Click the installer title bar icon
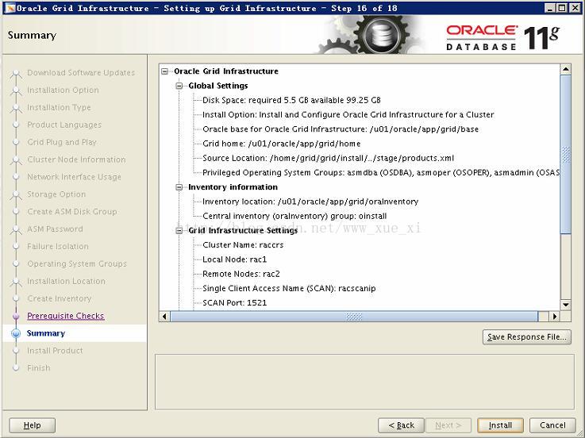Screen dimensions: 585x438 [10, 8]
